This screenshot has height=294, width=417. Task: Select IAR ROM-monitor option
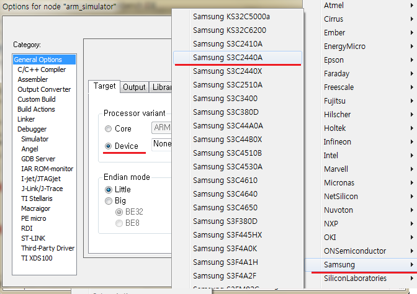pos(47,169)
